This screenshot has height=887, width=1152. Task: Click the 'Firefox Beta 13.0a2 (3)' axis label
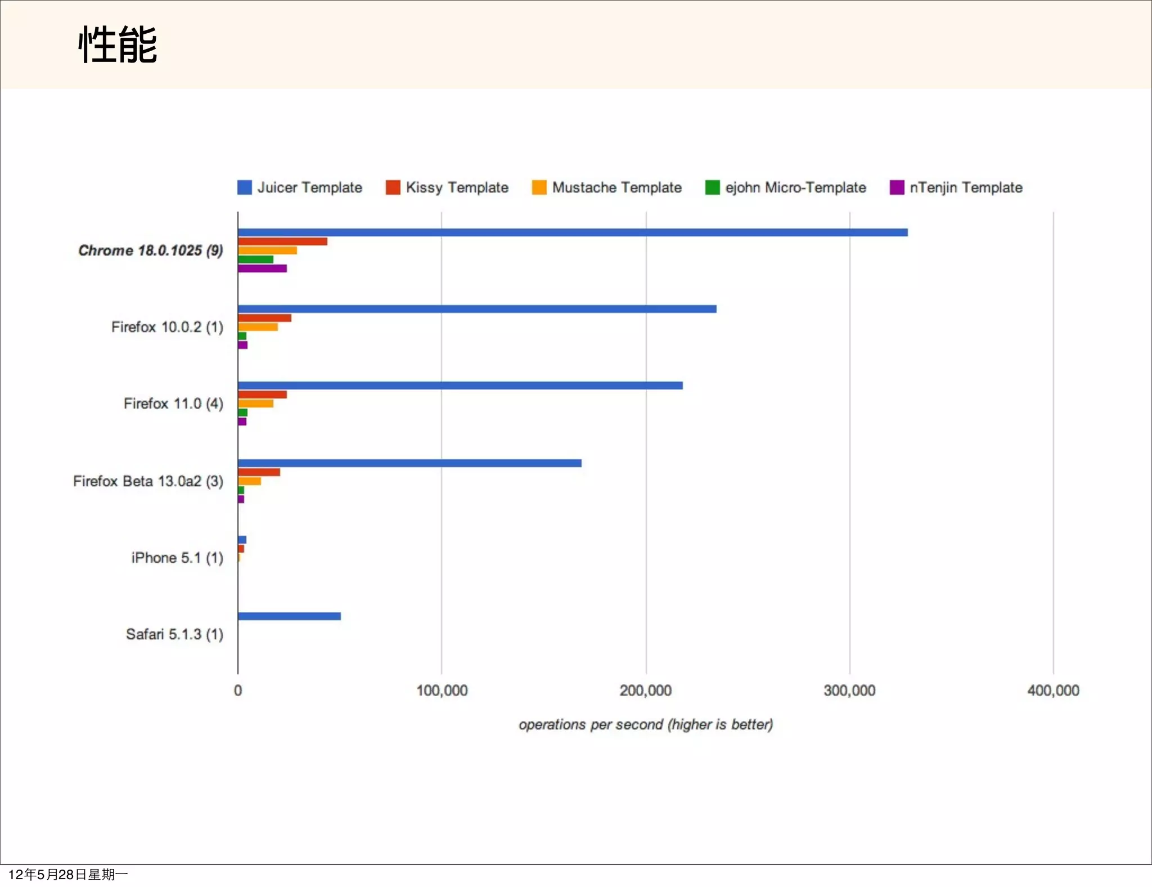click(x=148, y=481)
